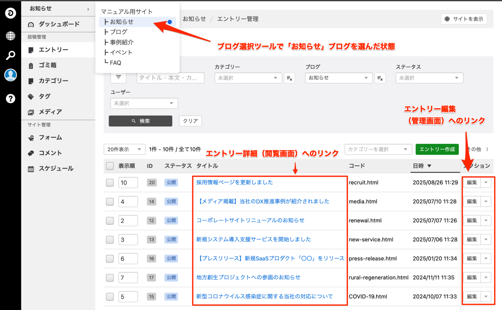Click the globe icon in black sidebar

point(10,36)
